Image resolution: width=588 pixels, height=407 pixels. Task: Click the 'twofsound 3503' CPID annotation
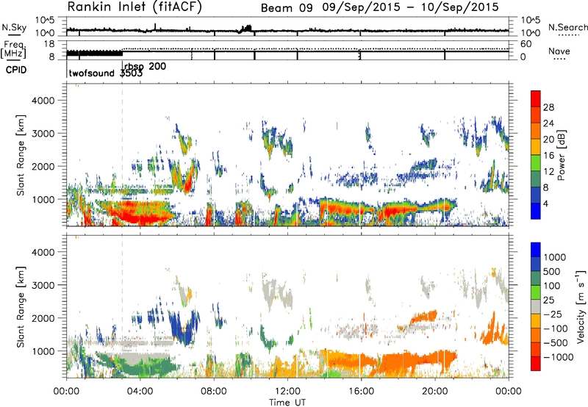(x=105, y=73)
